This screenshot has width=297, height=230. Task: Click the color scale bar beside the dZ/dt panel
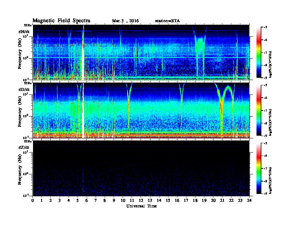259,168
